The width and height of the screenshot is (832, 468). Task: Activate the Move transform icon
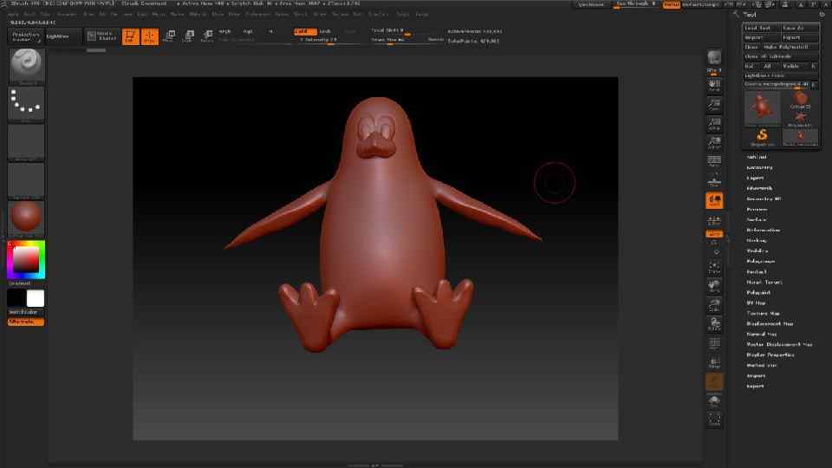(x=168, y=36)
